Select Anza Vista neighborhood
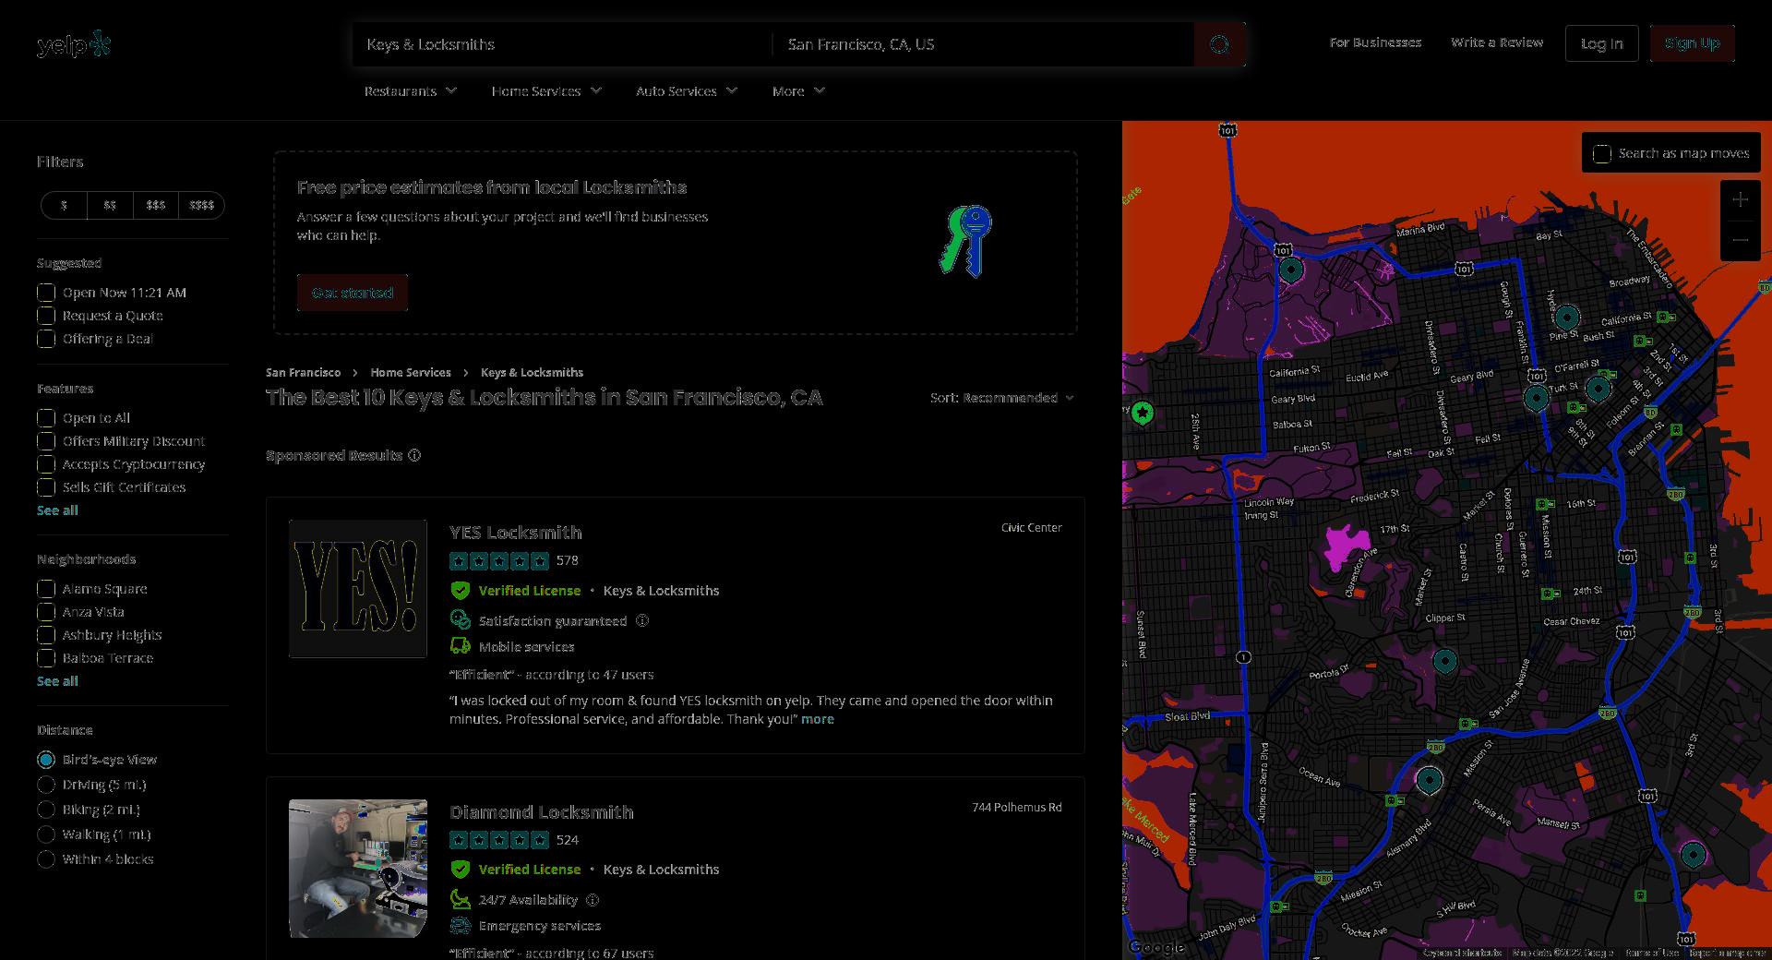The height and width of the screenshot is (960, 1772). (46, 612)
